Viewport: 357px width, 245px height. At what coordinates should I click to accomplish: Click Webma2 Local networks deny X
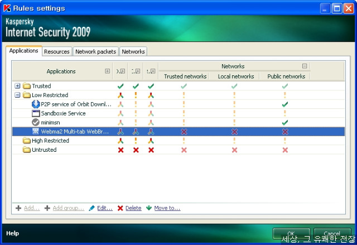tap(234, 132)
